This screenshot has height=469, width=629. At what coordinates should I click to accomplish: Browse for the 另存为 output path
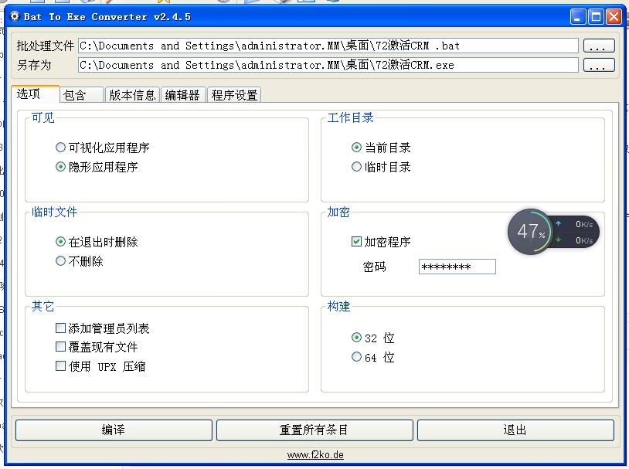click(x=599, y=65)
